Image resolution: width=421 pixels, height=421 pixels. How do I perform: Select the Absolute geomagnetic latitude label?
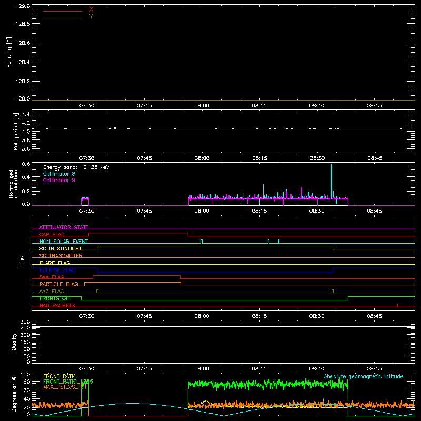(364, 376)
